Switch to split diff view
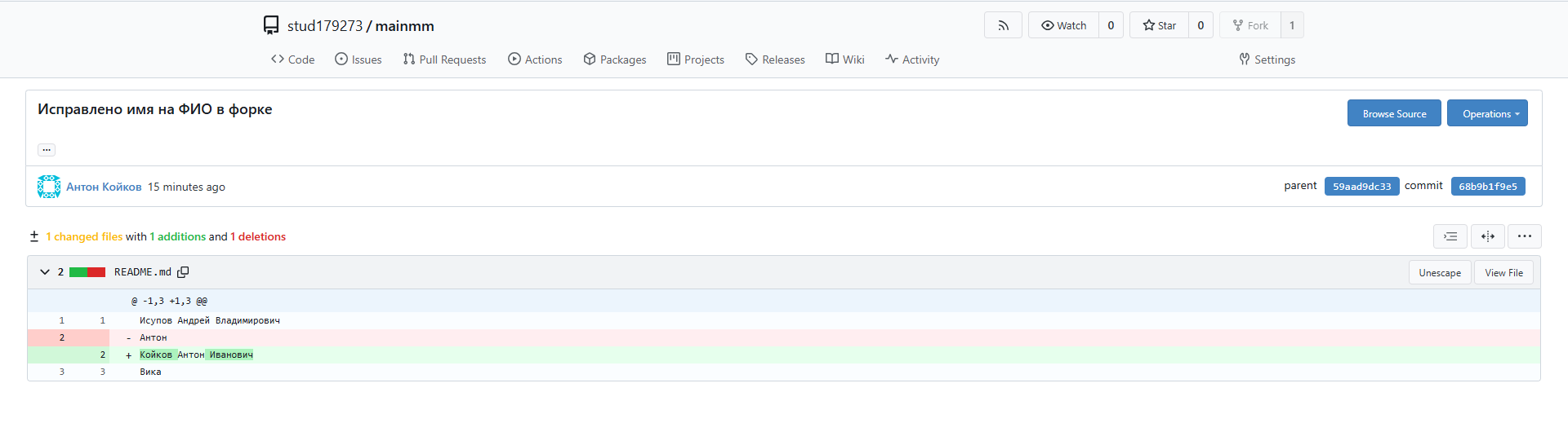 click(1487, 236)
